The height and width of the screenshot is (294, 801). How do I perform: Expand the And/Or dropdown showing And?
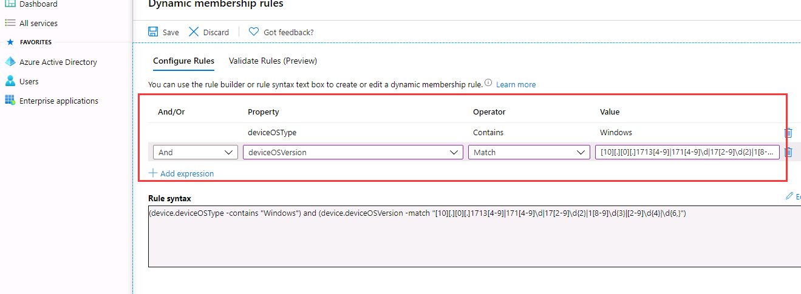(x=195, y=152)
